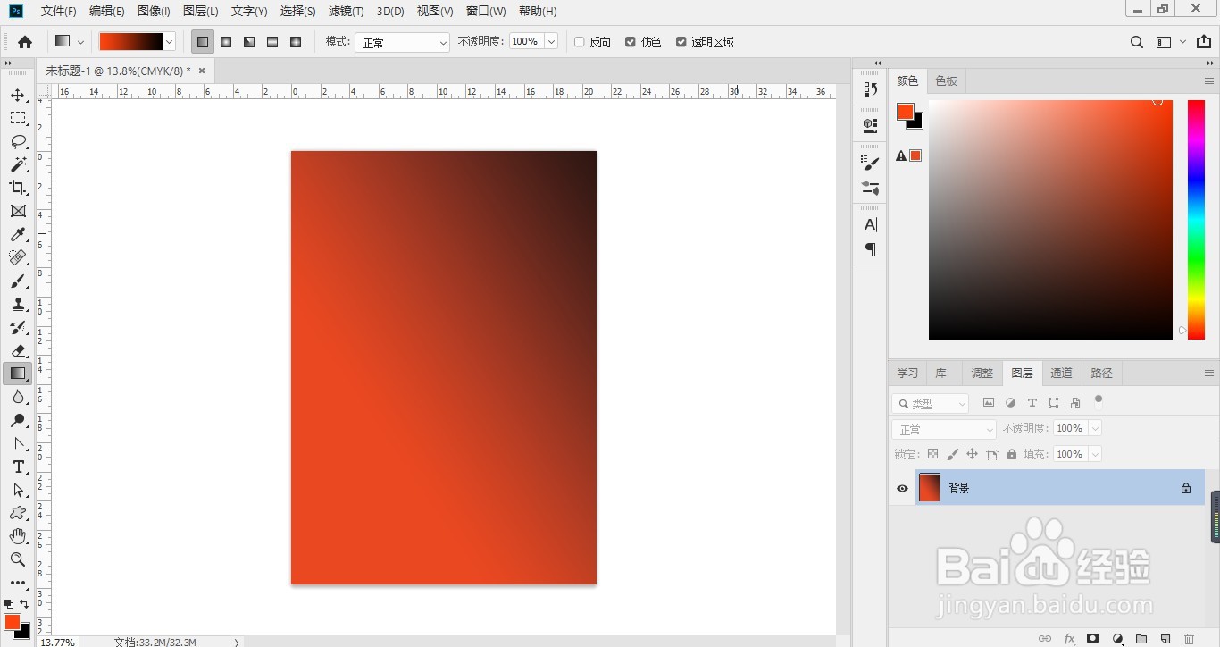The image size is (1220, 647).
Task: Select the Brush tool
Action: point(18,281)
